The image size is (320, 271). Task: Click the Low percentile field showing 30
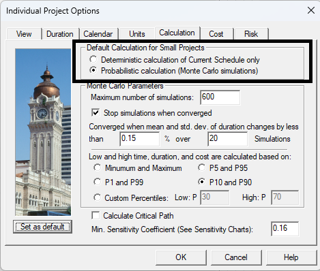tap(214, 197)
